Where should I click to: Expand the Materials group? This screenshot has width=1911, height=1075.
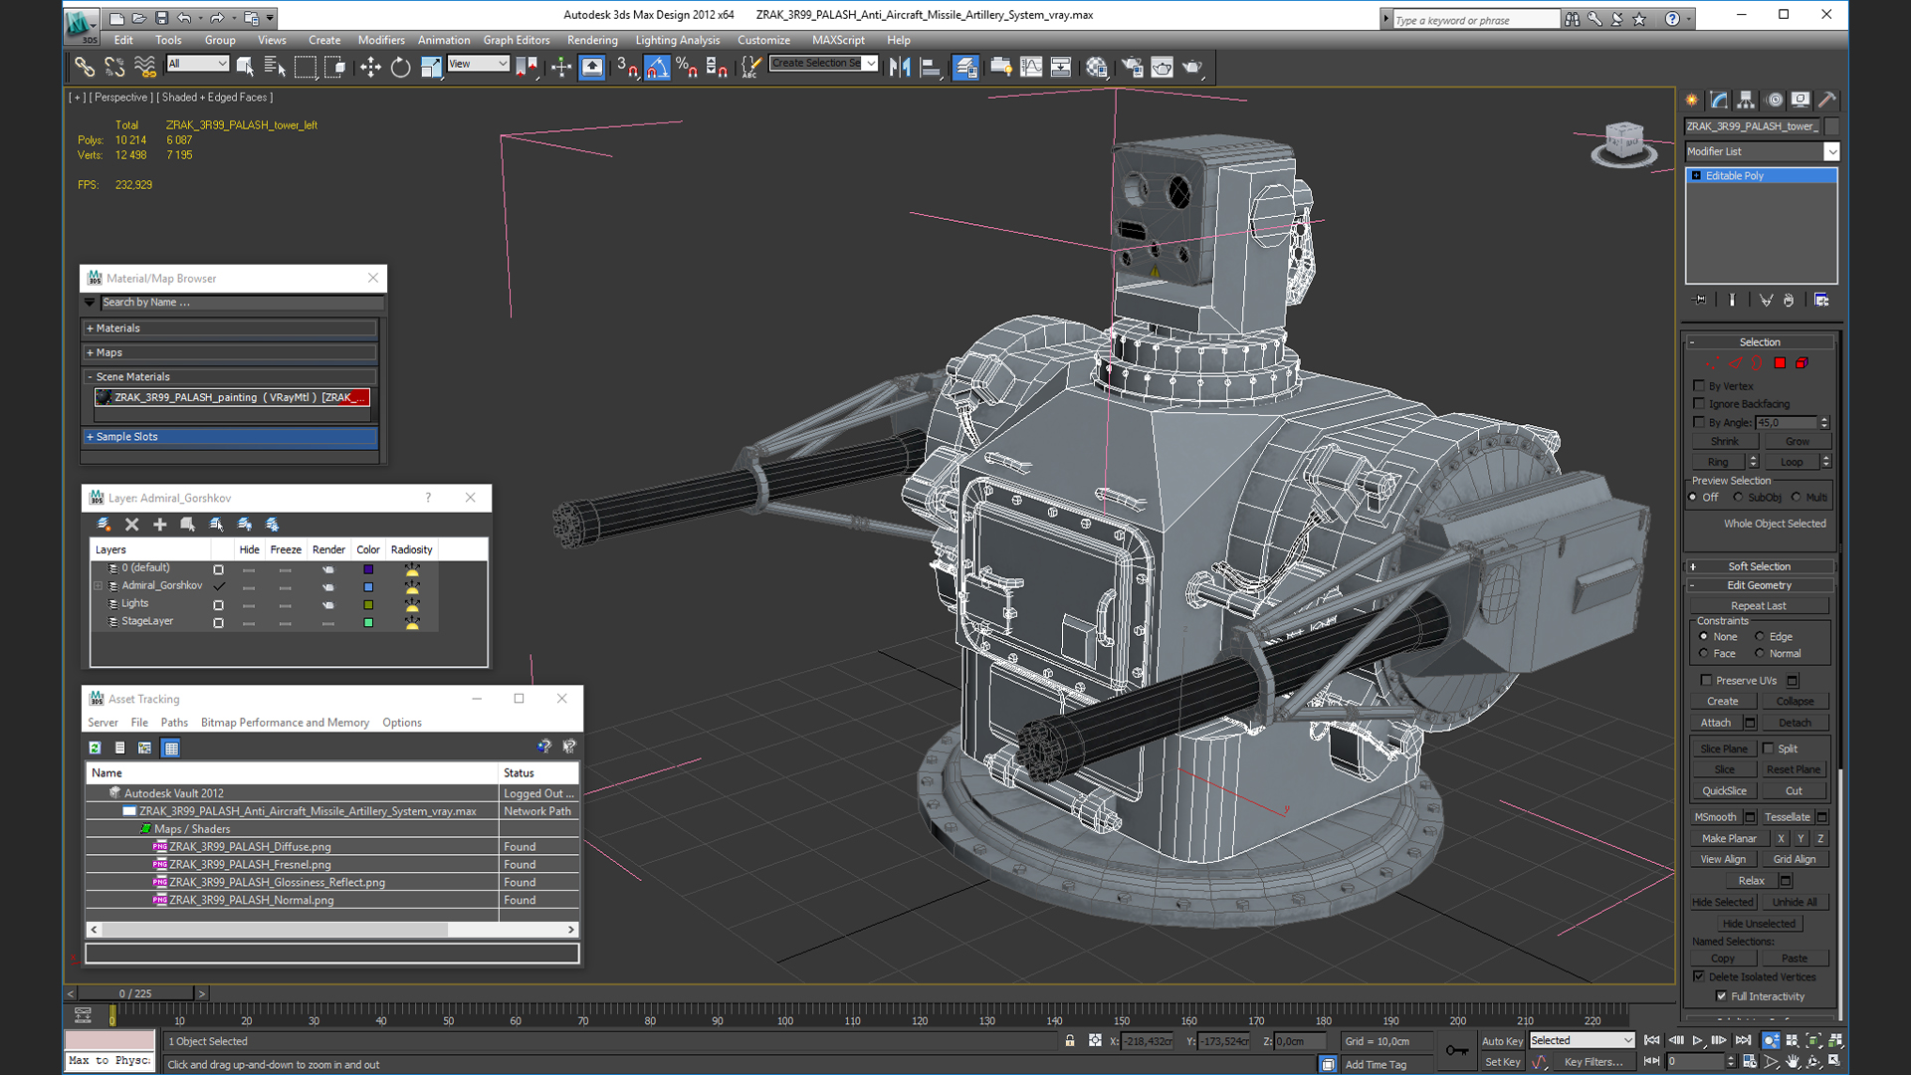(231, 327)
